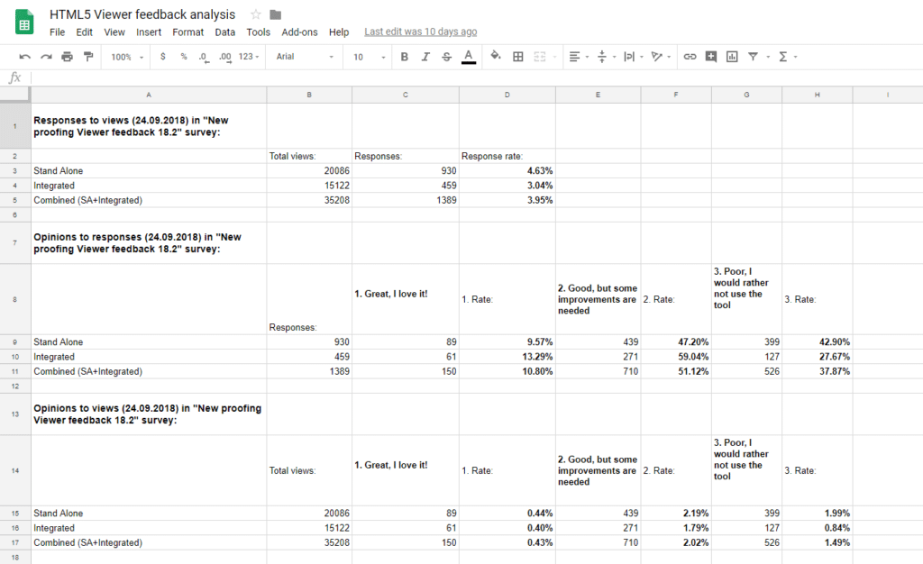Image resolution: width=923 pixels, height=564 pixels.
Task: Click cell with rate 13.29%
Action: pos(507,357)
